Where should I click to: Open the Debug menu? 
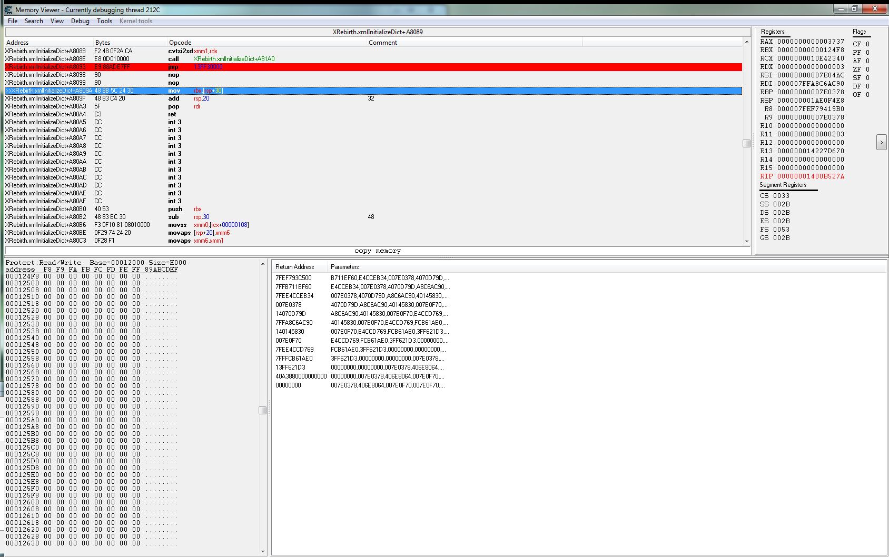[x=80, y=21]
